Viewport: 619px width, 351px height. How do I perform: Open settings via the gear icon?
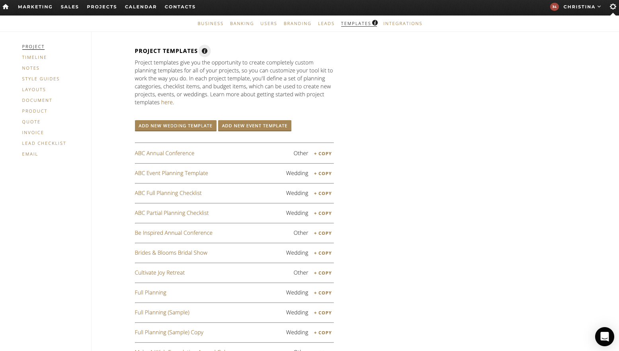[613, 6]
